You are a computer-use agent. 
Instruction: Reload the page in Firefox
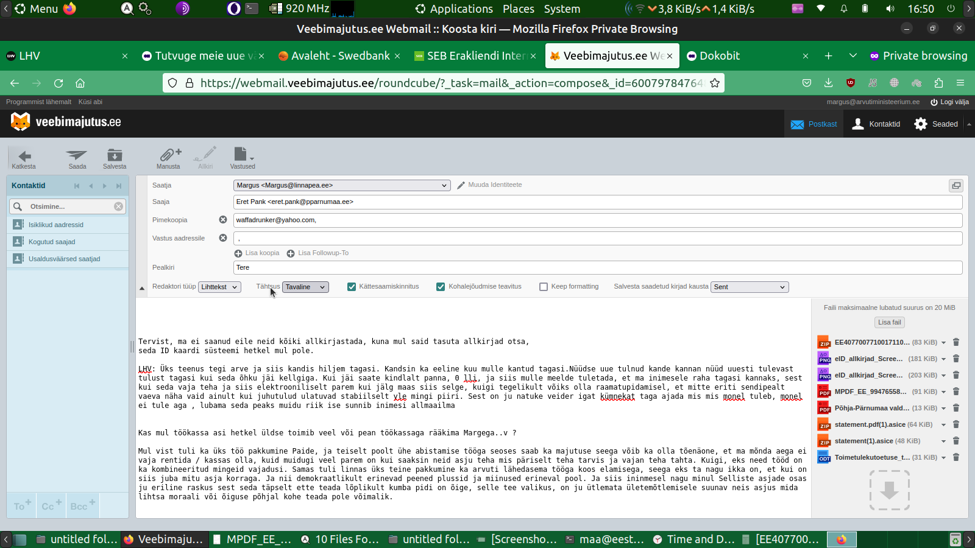[58, 83]
